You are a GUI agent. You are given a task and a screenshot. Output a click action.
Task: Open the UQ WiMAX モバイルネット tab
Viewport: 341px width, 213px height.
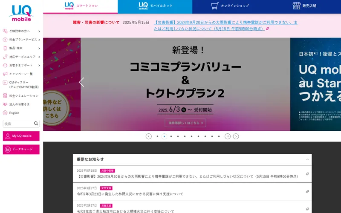pyautogui.click(x=155, y=6)
